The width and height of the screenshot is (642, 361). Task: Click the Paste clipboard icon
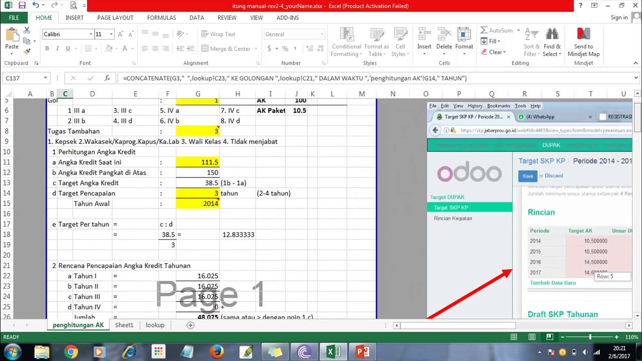click(12, 35)
